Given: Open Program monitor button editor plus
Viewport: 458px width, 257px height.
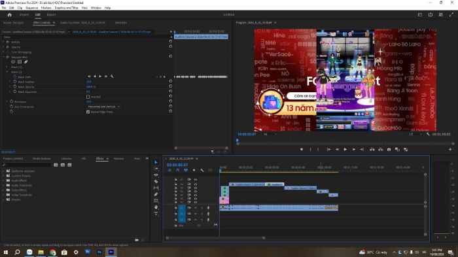Looking at the screenshot, I should [450, 150].
